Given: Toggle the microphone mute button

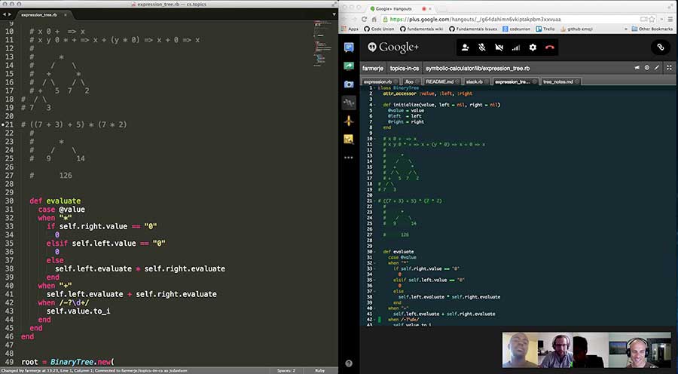Looking at the screenshot, I should [482, 47].
